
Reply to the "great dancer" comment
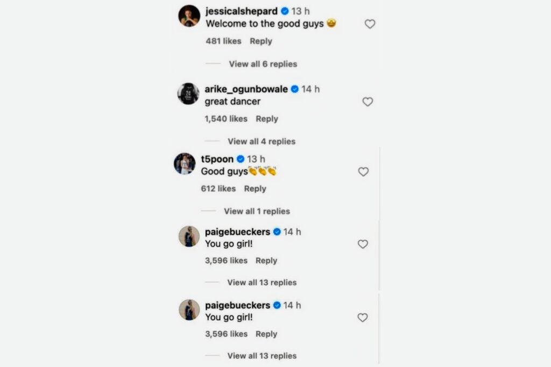(x=267, y=119)
